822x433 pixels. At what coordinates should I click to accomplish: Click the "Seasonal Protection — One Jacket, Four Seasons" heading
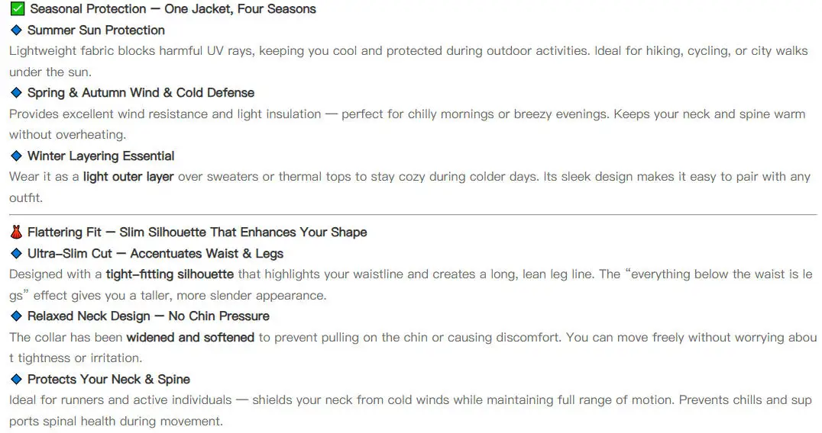[x=173, y=9]
